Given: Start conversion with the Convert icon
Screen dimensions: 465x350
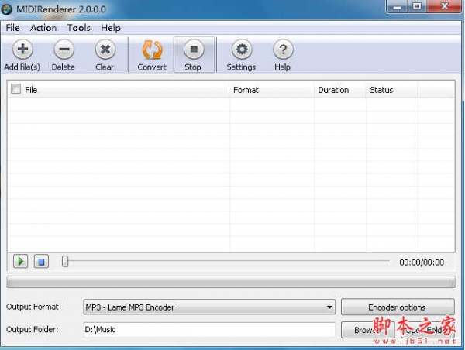Looking at the screenshot, I should point(152,50).
